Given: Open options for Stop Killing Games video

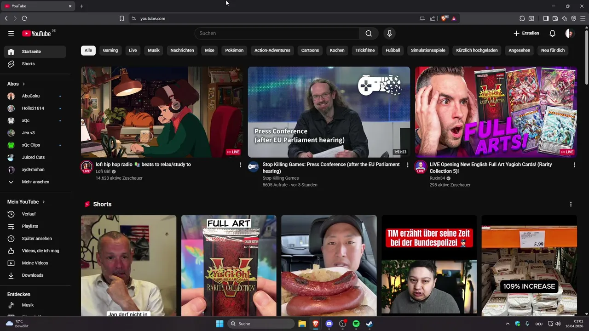Looking at the screenshot, I should 407,165.
